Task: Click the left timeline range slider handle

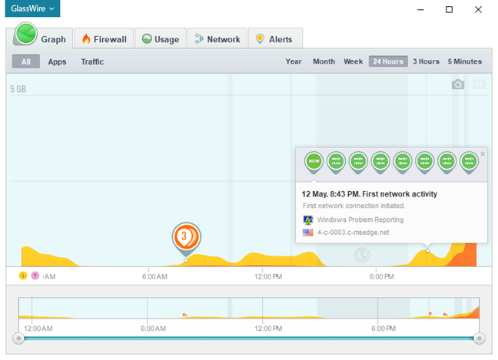Action: (x=18, y=339)
